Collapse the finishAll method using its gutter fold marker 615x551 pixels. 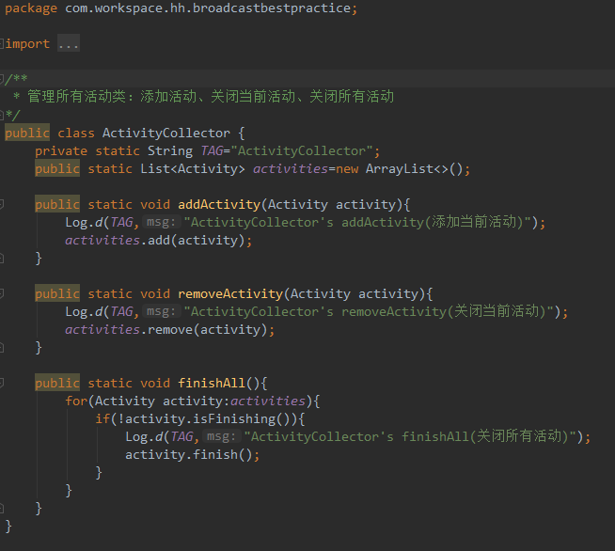[x=2, y=383]
